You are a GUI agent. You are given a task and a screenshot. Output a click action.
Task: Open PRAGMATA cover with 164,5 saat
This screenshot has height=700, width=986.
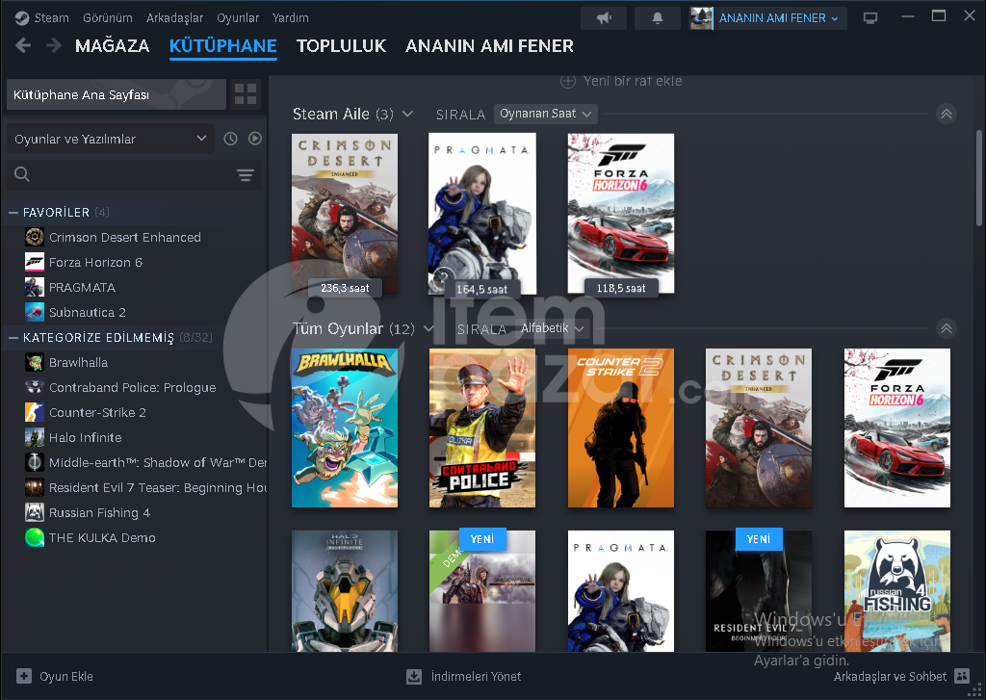pyautogui.click(x=482, y=213)
